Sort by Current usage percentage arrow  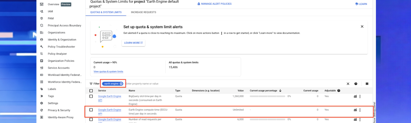(x=280, y=90)
